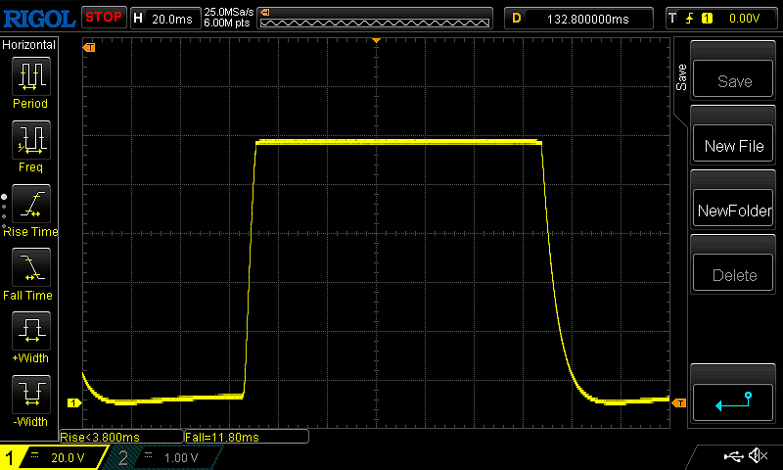Click the trigger level 0.00V readout

point(744,19)
